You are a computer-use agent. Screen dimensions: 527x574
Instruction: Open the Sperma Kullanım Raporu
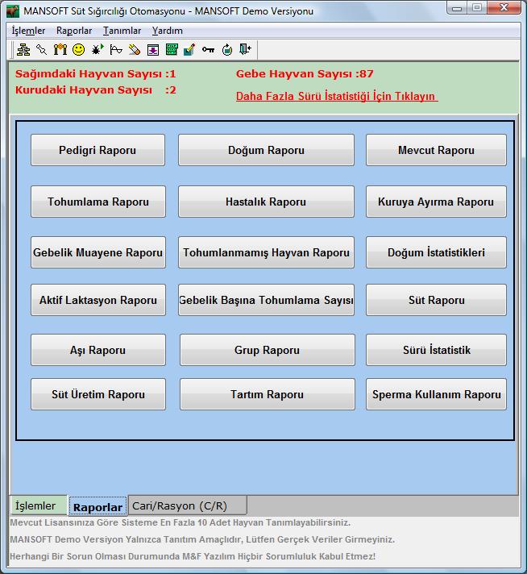(x=436, y=394)
